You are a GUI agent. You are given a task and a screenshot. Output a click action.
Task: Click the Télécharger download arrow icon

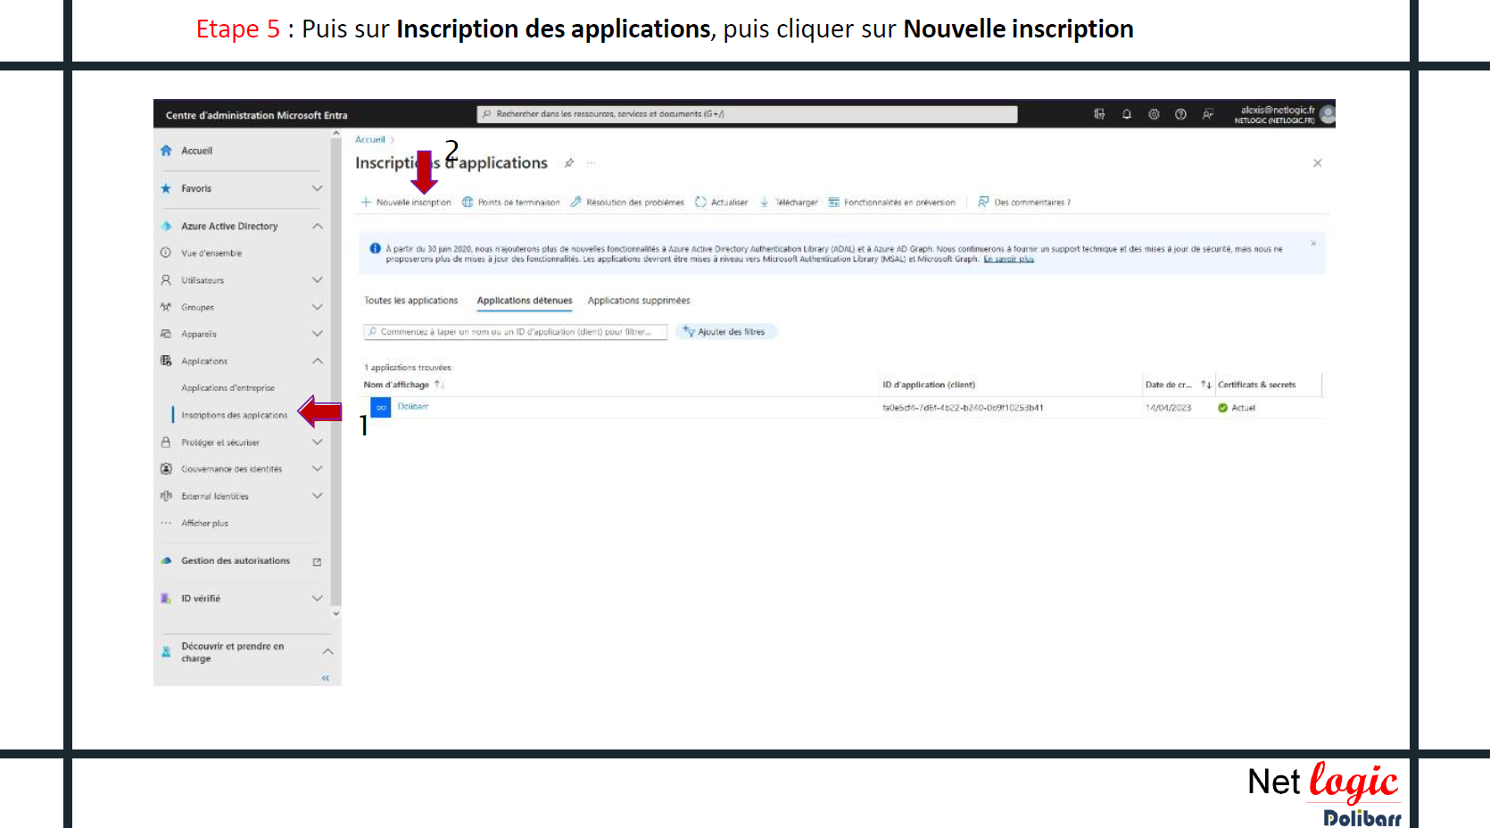click(765, 203)
